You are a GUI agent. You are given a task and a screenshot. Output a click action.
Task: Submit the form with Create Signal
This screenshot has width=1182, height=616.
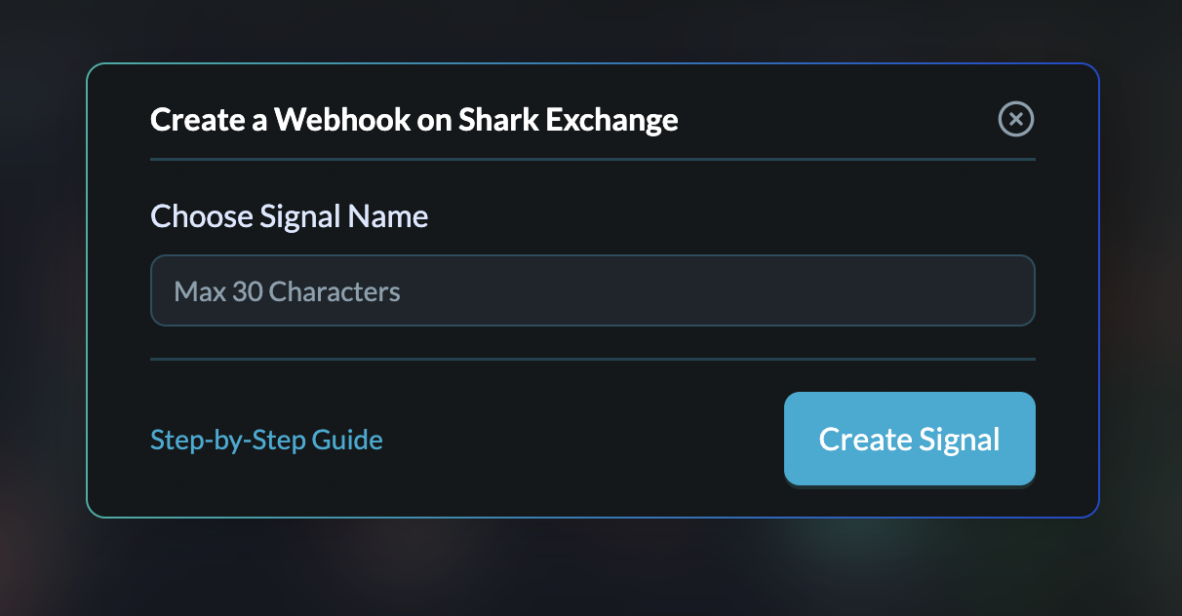coord(909,439)
